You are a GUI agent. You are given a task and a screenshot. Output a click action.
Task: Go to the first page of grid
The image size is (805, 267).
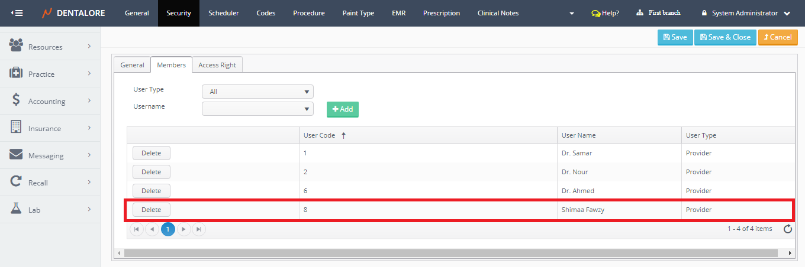pyautogui.click(x=137, y=229)
